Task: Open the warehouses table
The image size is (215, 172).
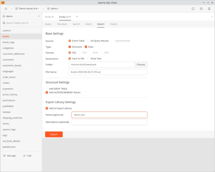Action: 21,147
